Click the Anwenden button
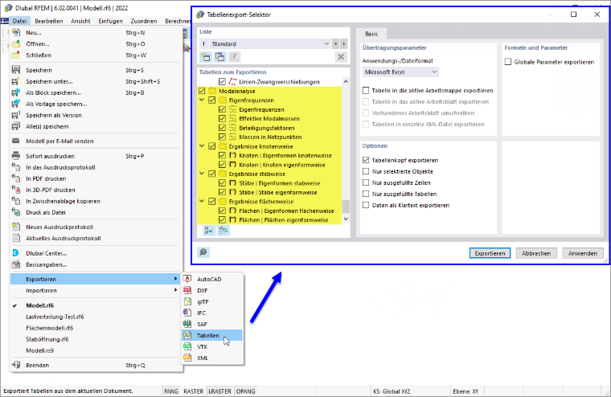This screenshot has height=397, width=611. [583, 253]
